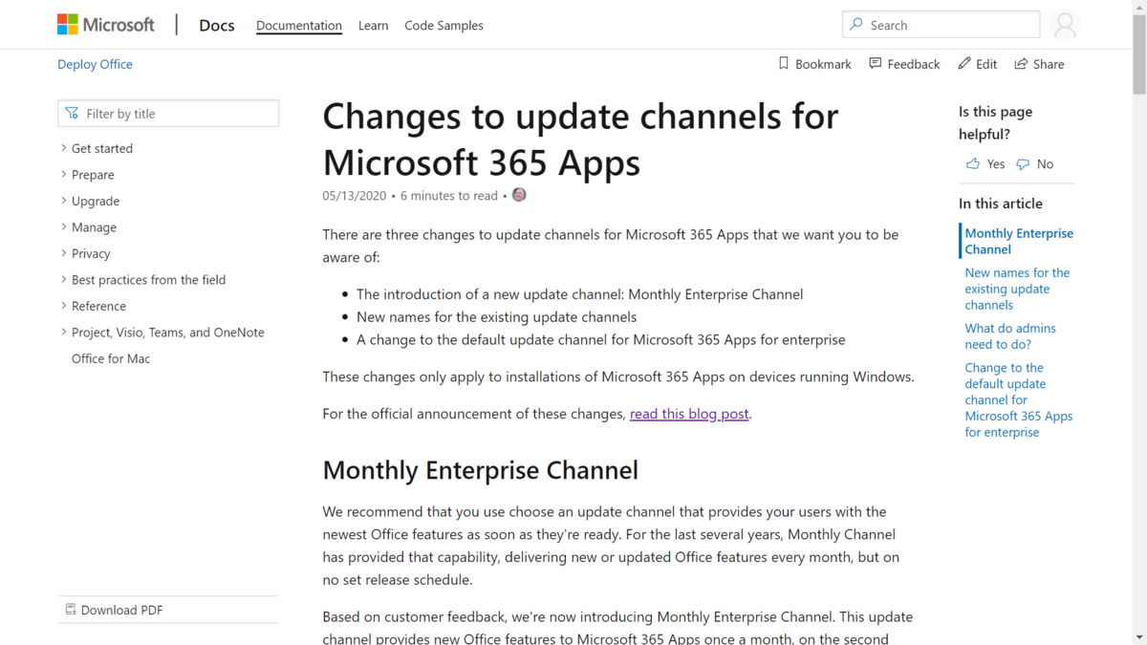
Task: Open the user account avatar icon
Action: 1064,26
